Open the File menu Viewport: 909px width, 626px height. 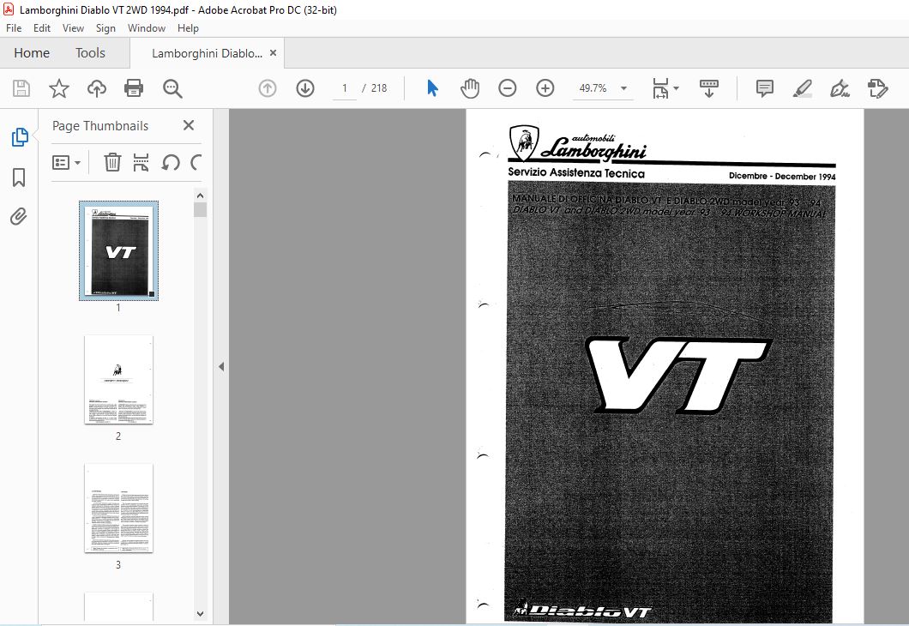14,27
